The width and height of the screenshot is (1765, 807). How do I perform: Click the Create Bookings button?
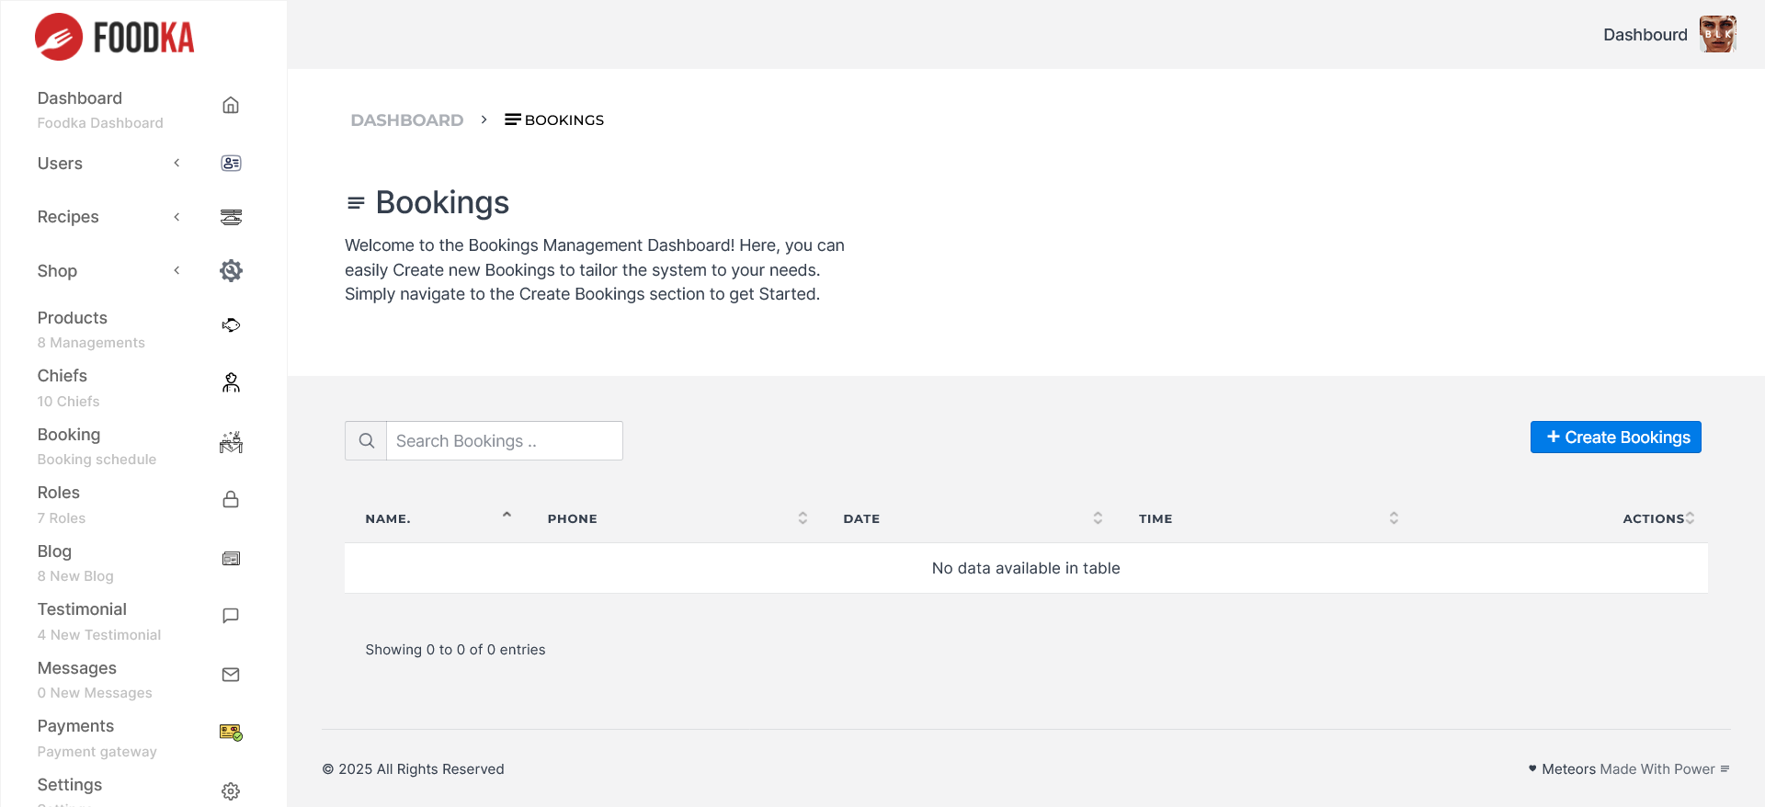1615,438
